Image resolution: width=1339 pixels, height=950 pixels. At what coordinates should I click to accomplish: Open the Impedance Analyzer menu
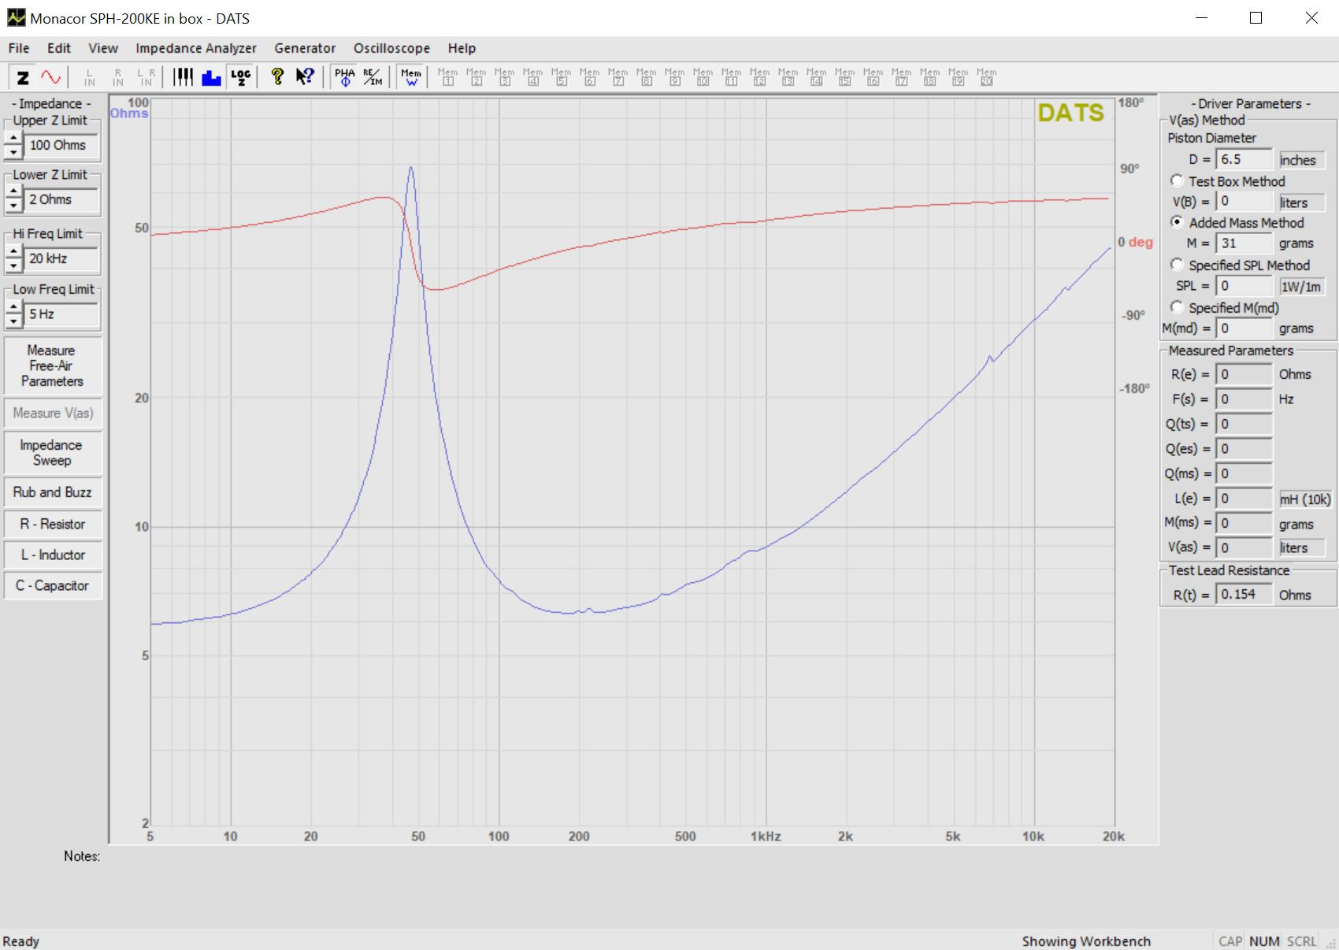(196, 48)
